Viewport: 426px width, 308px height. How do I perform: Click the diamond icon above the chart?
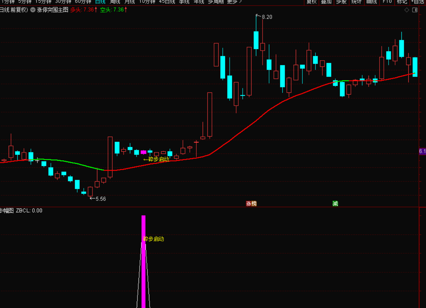point(407,10)
